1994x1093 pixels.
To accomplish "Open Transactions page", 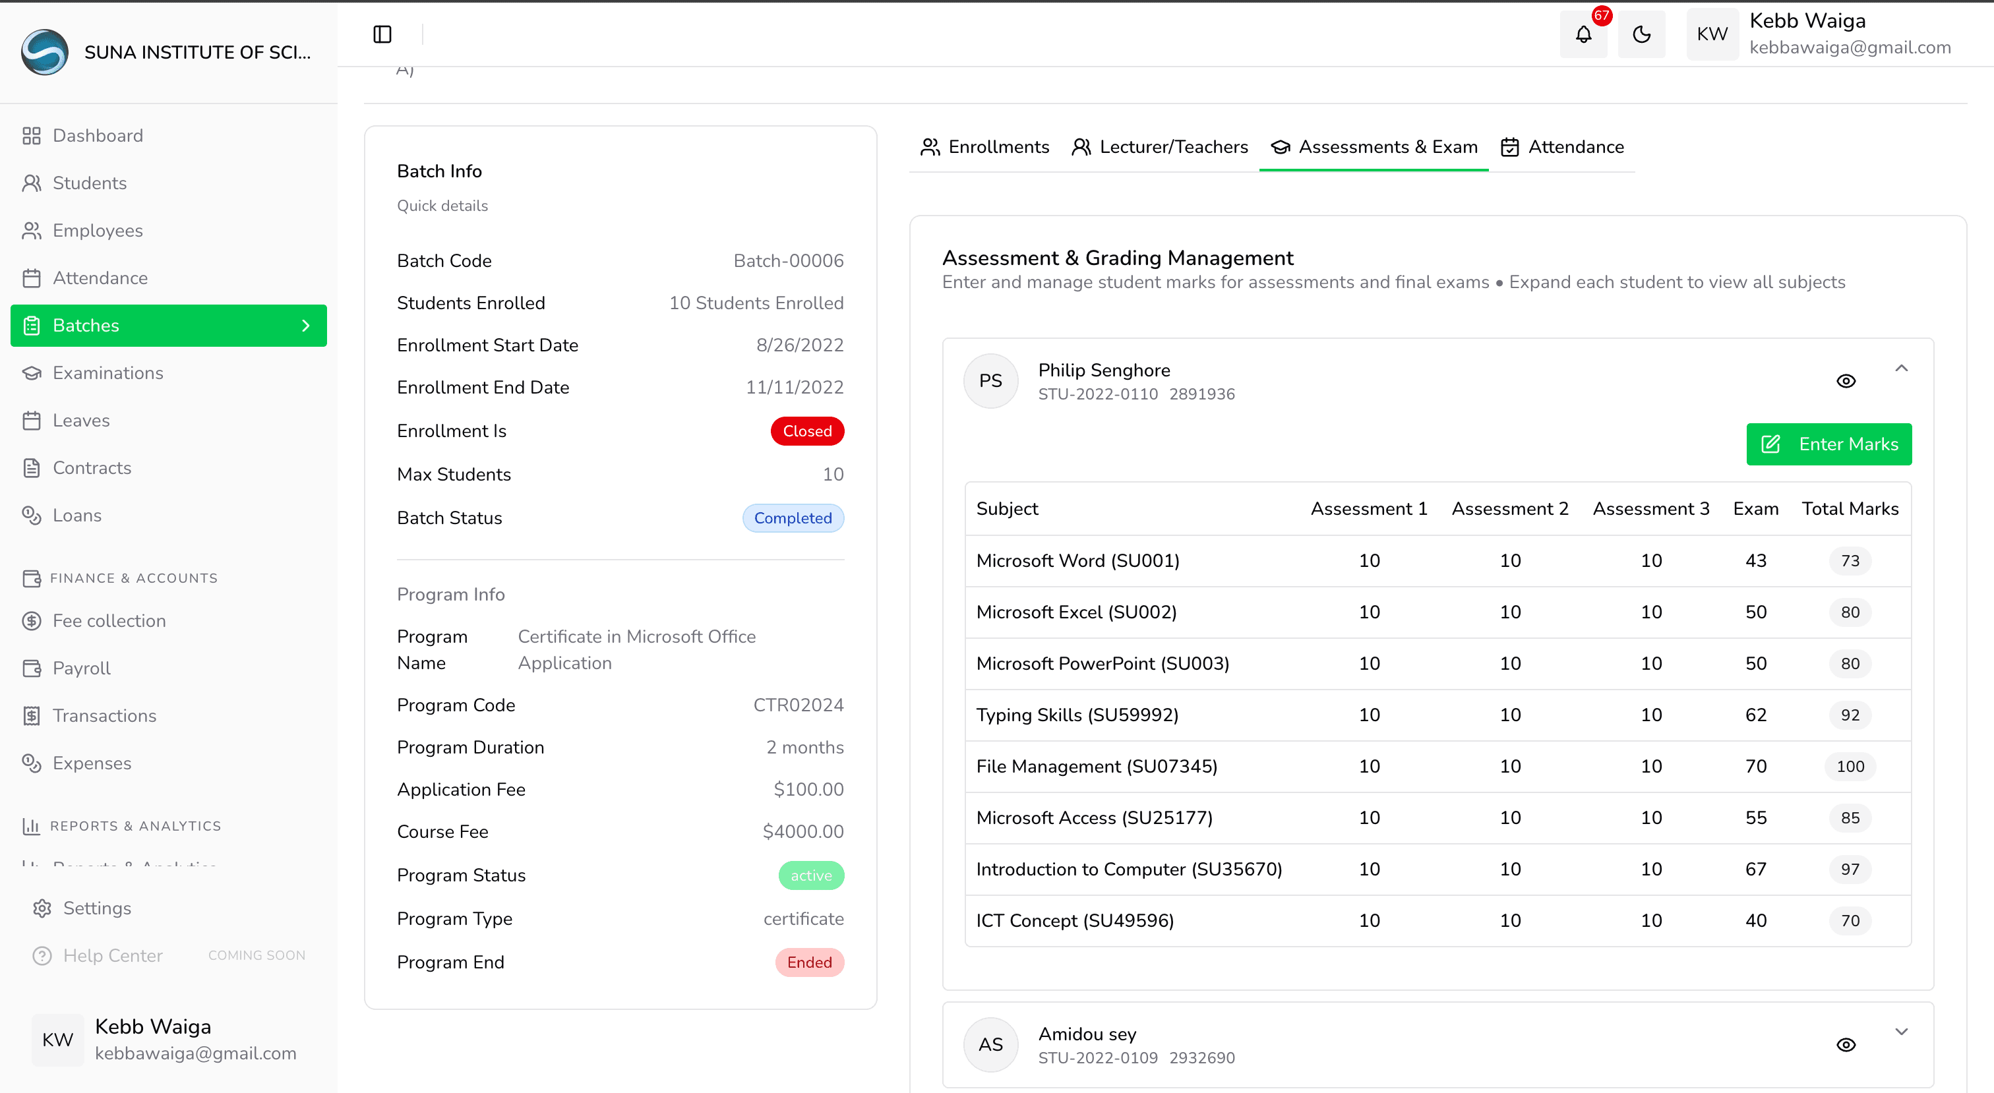I will [104, 716].
